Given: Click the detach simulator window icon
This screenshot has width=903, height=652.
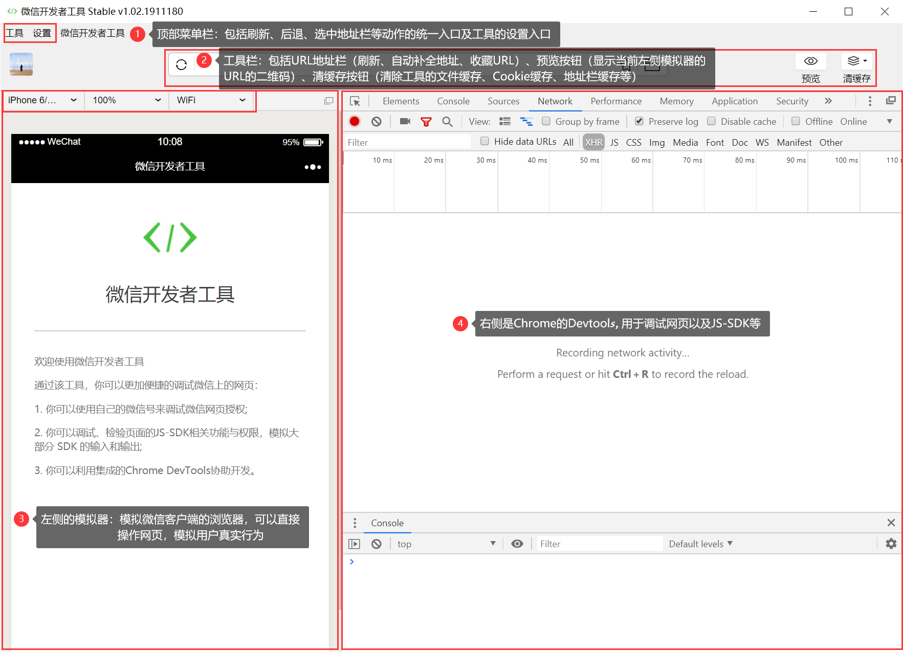Looking at the screenshot, I should point(328,101).
